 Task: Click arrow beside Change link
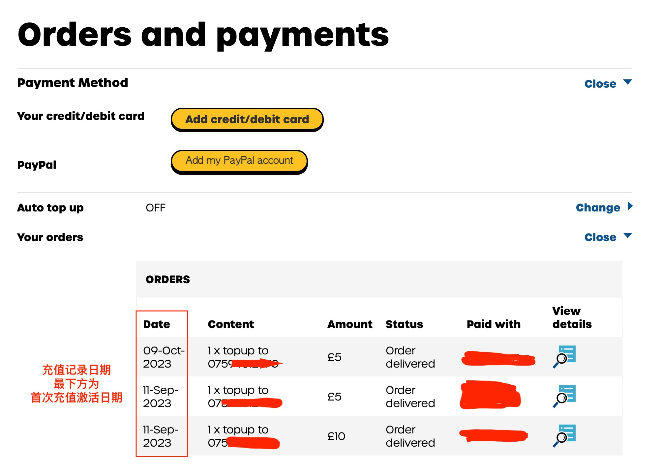[x=630, y=206]
